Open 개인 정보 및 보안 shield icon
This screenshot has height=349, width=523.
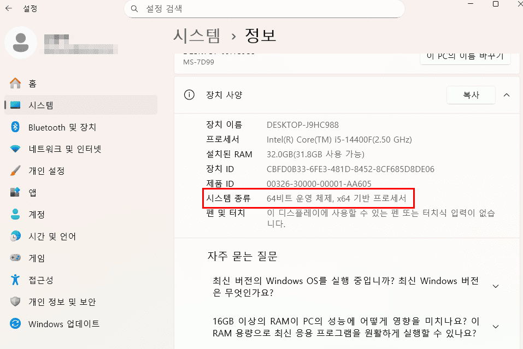14,301
